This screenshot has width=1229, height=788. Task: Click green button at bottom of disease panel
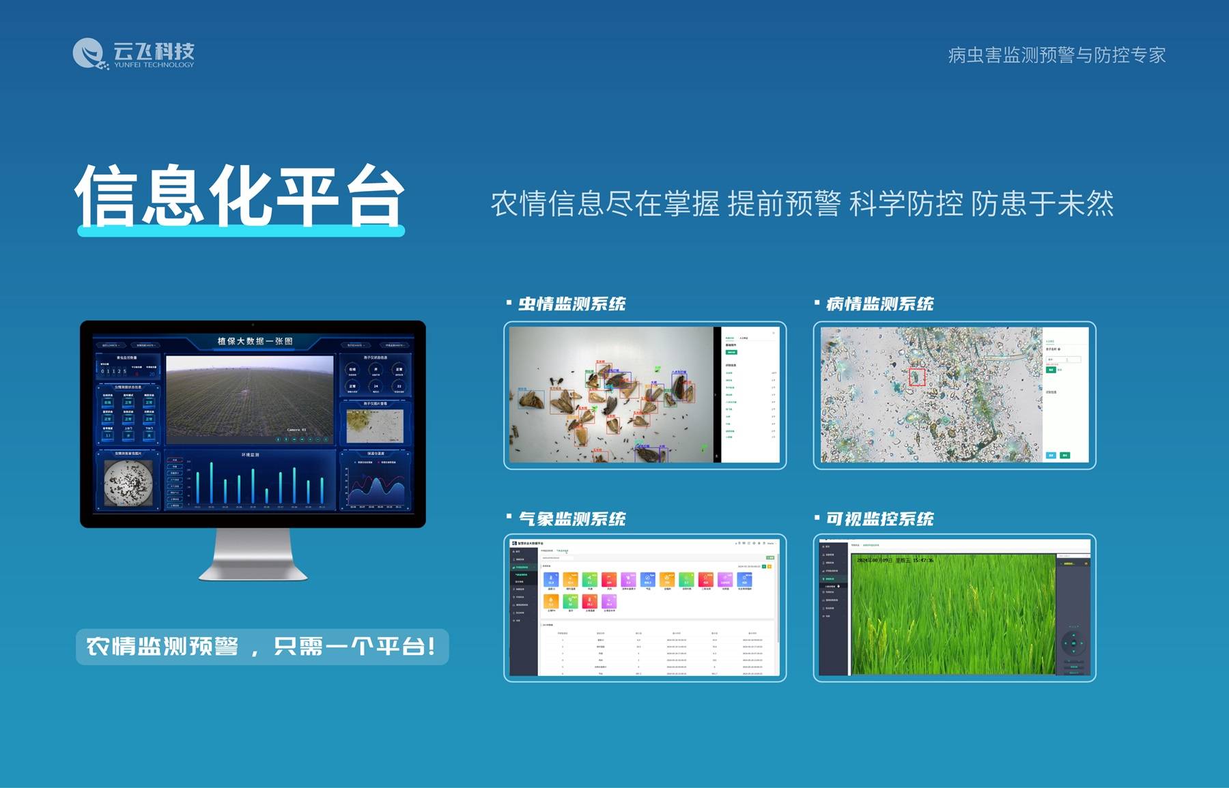point(1065,455)
